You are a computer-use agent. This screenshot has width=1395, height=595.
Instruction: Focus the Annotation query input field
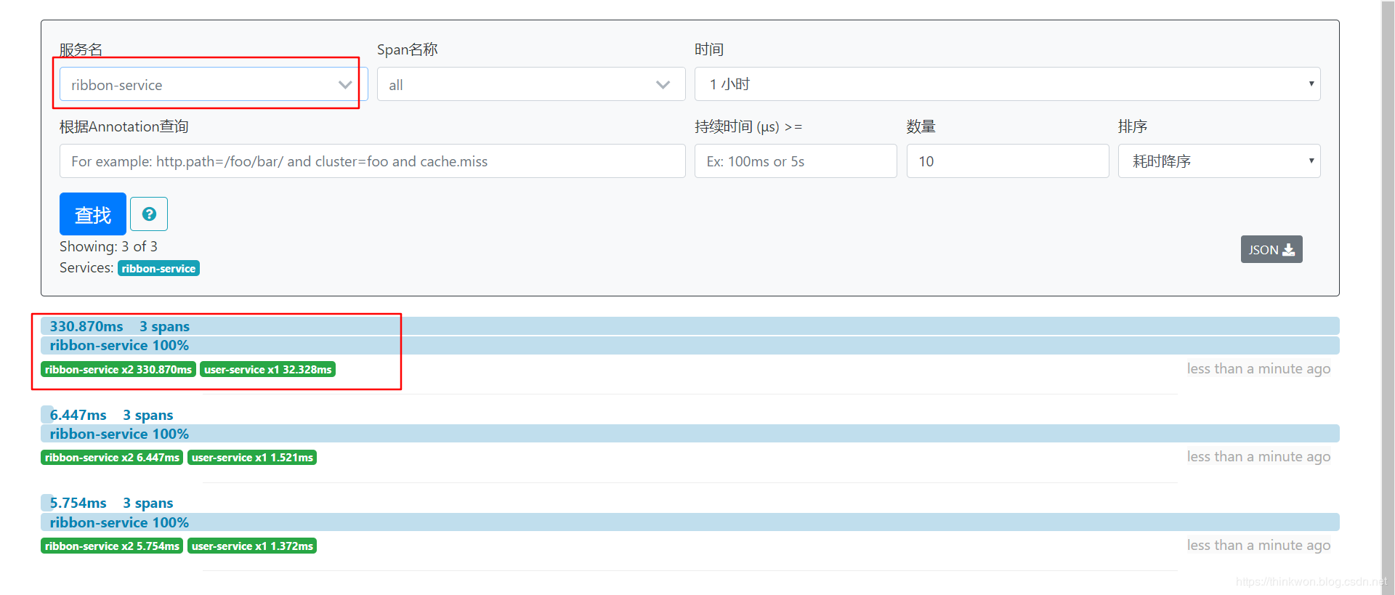click(x=372, y=161)
